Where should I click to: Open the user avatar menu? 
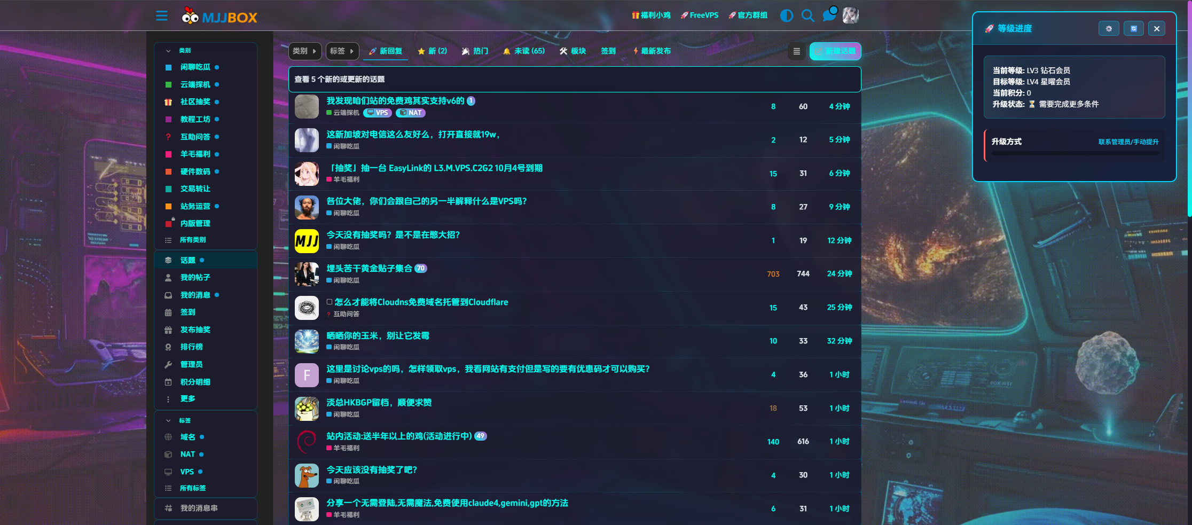pos(851,15)
